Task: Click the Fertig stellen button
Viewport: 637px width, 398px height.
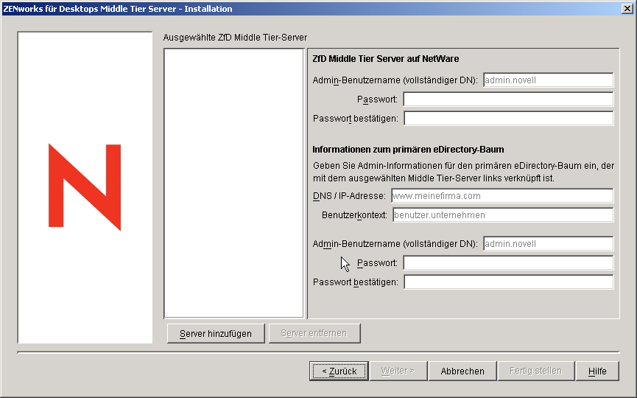Action: click(x=536, y=371)
